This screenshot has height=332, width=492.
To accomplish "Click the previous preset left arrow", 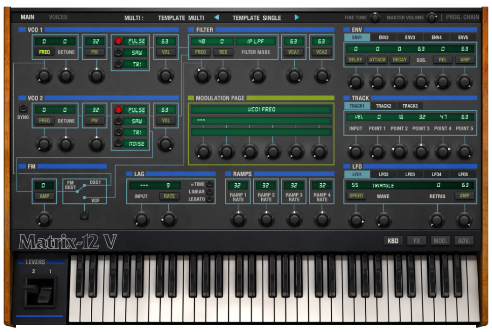I will [216, 17].
